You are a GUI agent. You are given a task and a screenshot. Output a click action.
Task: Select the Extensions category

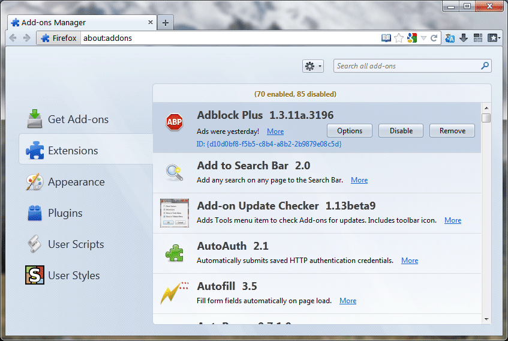click(x=86, y=151)
